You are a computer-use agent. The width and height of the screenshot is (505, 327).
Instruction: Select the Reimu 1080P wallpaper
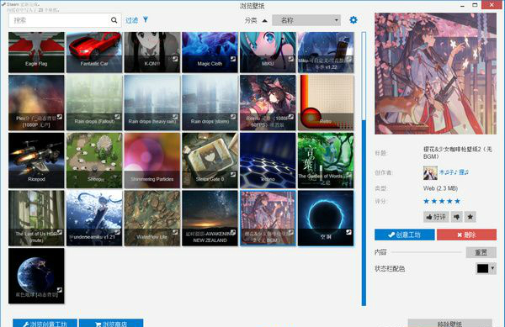click(x=268, y=103)
